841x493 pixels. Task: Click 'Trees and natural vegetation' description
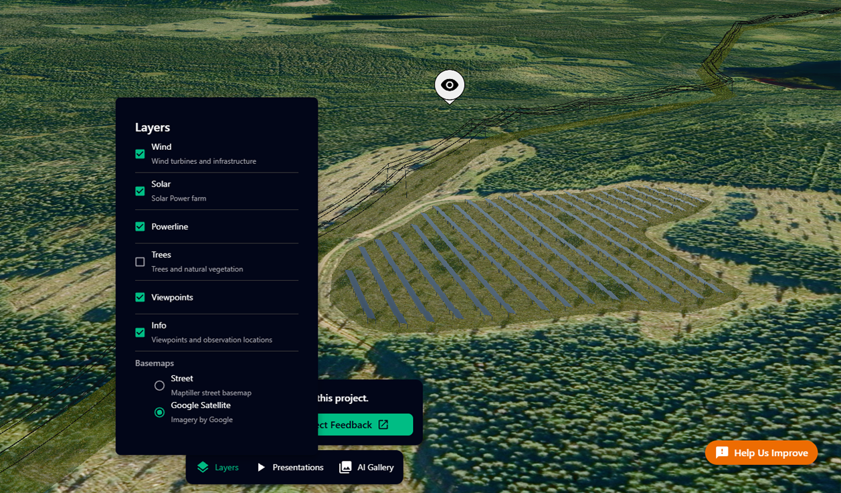(197, 270)
